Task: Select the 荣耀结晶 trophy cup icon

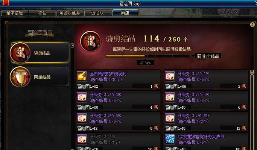Action: 20,76
